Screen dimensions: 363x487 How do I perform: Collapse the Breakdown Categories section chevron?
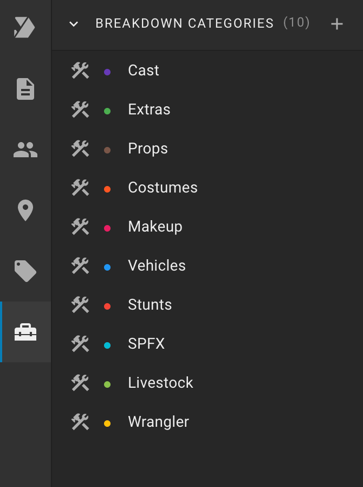coord(74,24)
